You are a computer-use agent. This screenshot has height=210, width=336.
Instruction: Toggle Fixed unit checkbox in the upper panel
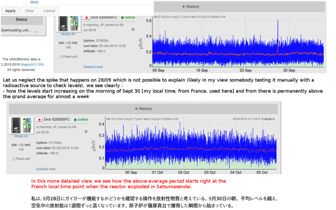click(x=61, y=57)
